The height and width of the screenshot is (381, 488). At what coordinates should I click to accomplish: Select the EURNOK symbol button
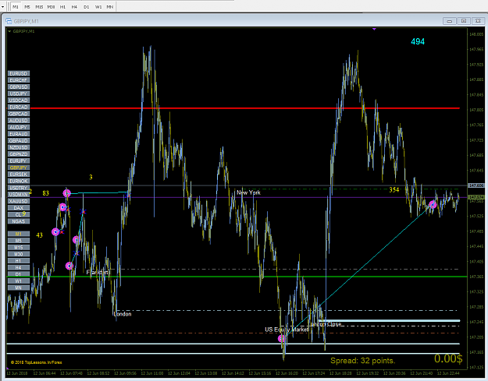pos(19,181)
